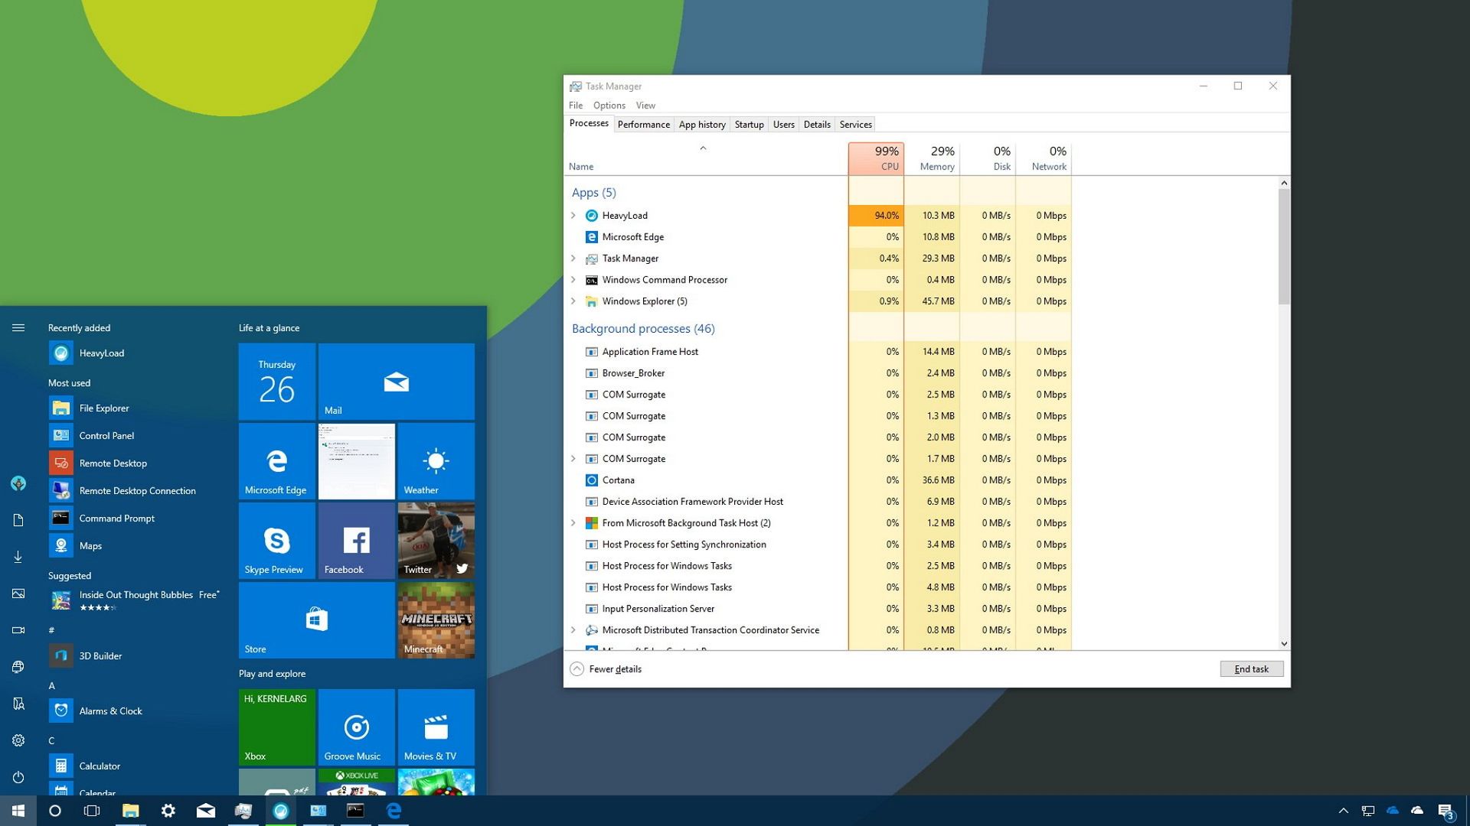The image size is (1470, 826).
Task: Open Inside Out Thought Bubbles suggestion
Action: (135, 600)
